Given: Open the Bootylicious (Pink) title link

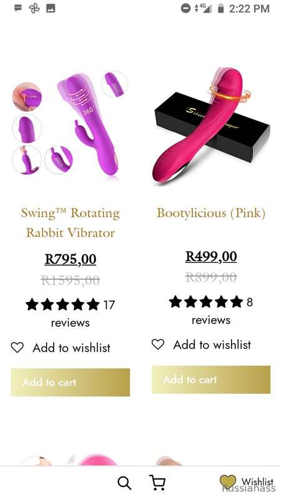Looking at the screenshot, I should click(211, 213).
